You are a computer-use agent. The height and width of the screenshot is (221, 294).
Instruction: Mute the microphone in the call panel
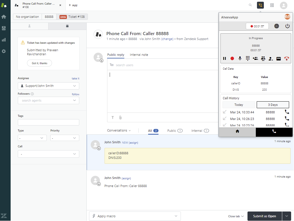click(x=240, y=58)
